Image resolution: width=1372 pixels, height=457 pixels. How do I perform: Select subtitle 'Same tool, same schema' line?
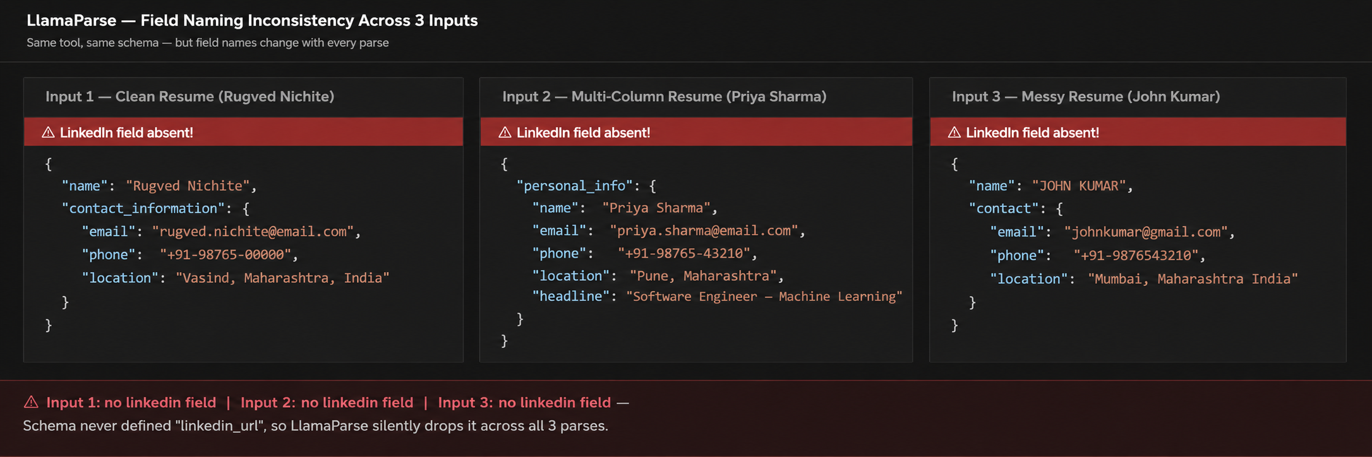pyautogui.click(x=207, y=43)
